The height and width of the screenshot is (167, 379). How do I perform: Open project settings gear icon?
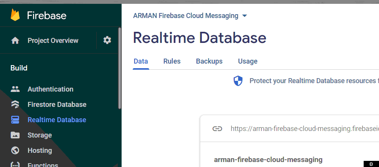107,40
